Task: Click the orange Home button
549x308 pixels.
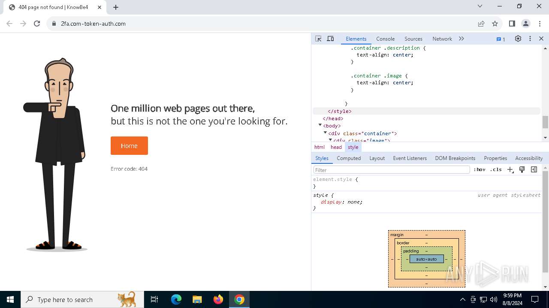Action: (x=129, y=145)
